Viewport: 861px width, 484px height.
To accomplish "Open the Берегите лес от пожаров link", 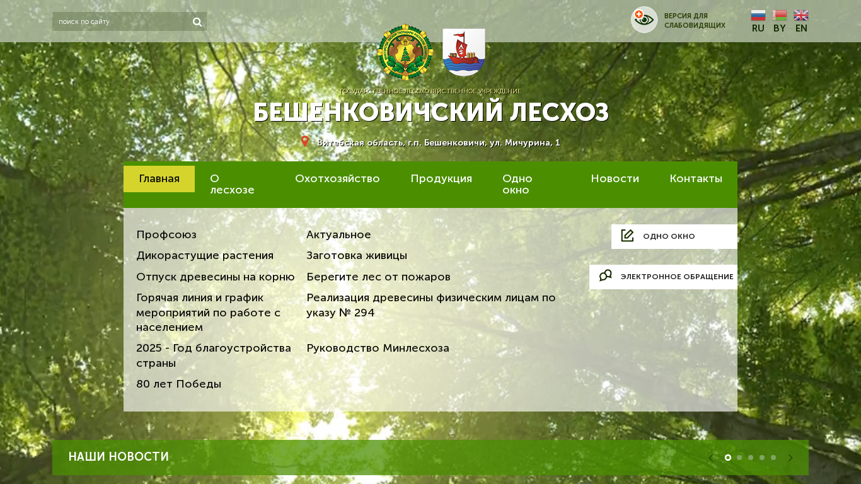I will point(378,277).
